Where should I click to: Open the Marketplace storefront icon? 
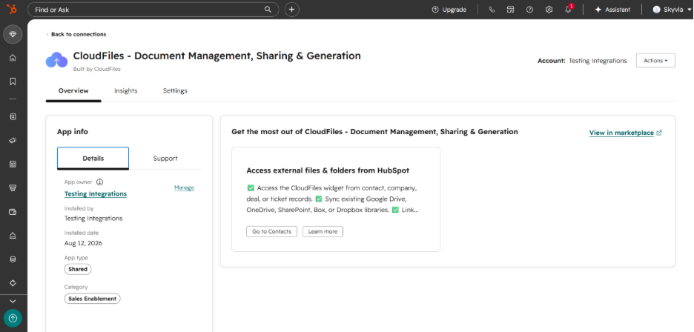pyautogui.click(x=510, y=10)
